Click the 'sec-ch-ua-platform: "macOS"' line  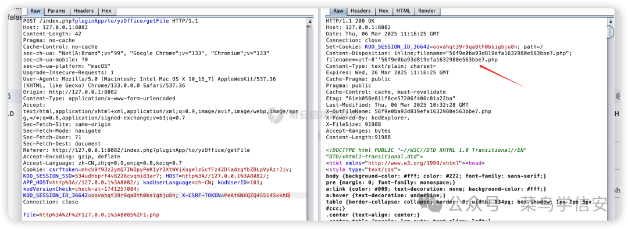coord(66,66)
